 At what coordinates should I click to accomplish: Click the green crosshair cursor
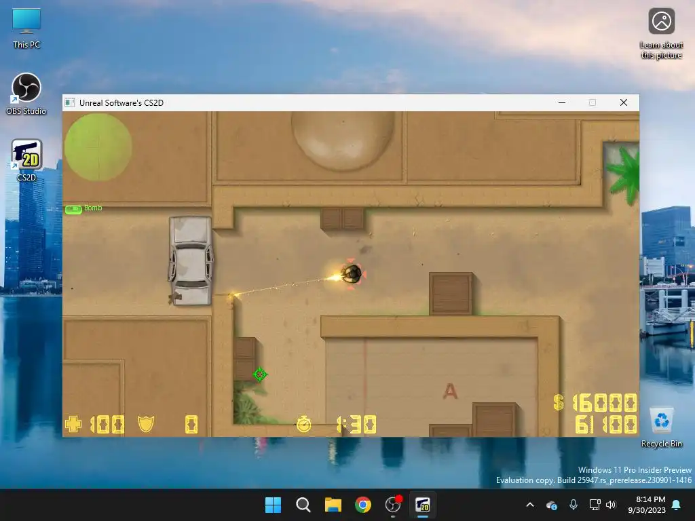(260, 374)
